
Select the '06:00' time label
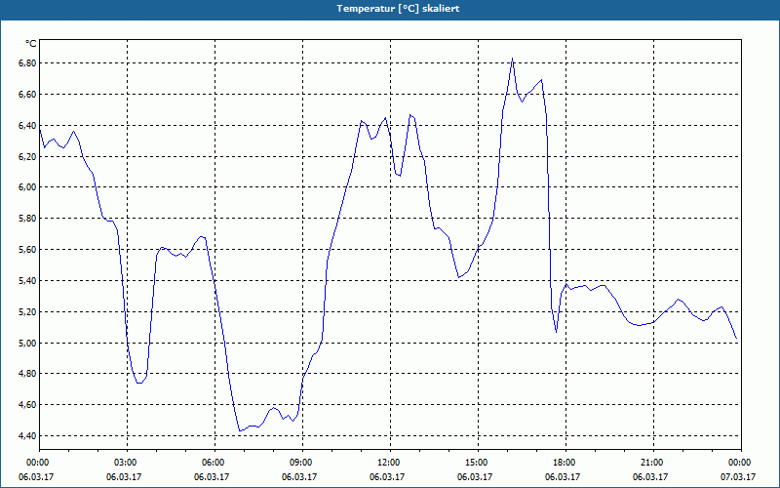pos(212,463)
